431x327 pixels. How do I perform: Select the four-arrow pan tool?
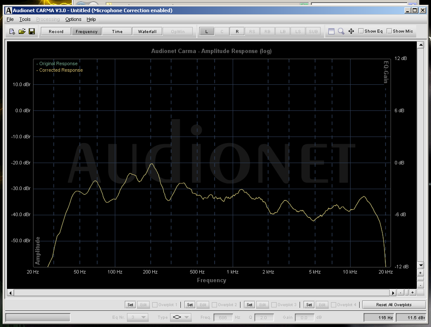[351, 31]
